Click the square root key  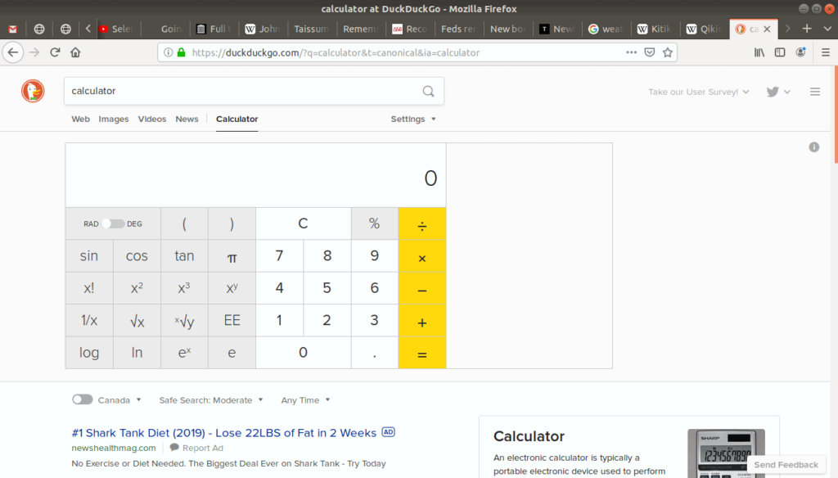coord(137,320)
